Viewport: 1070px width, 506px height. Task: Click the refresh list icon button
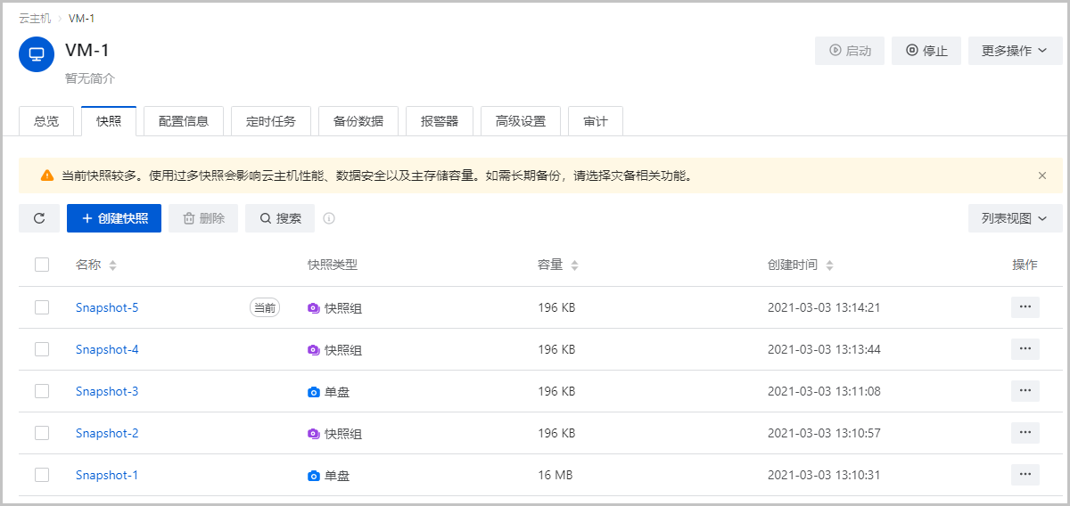coord(39,218)
